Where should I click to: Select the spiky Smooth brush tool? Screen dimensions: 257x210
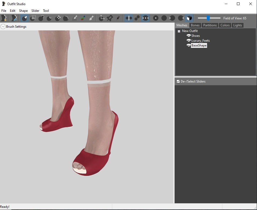point(66,18)
